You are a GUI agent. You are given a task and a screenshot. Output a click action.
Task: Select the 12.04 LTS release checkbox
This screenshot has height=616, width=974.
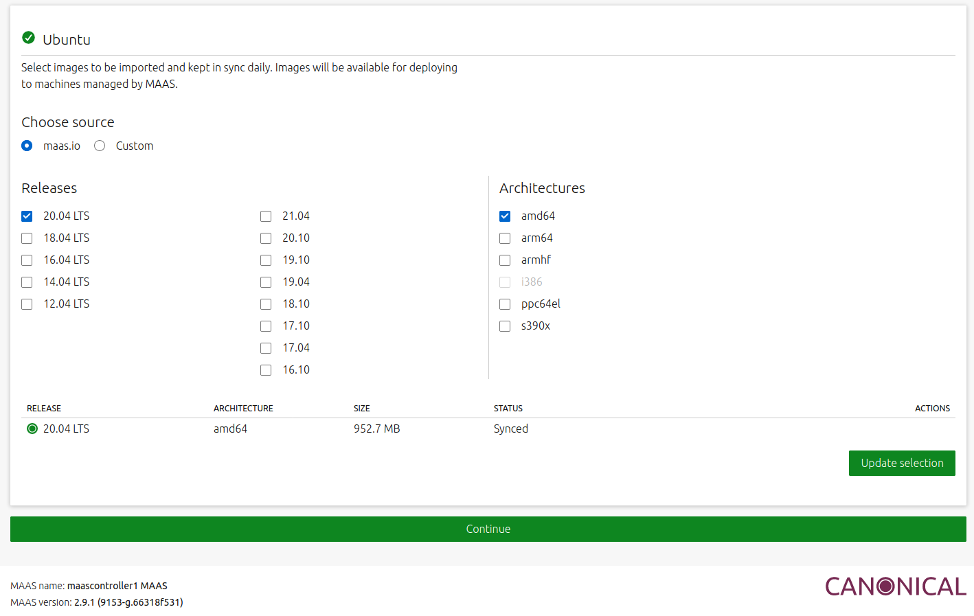pos(27,304)
